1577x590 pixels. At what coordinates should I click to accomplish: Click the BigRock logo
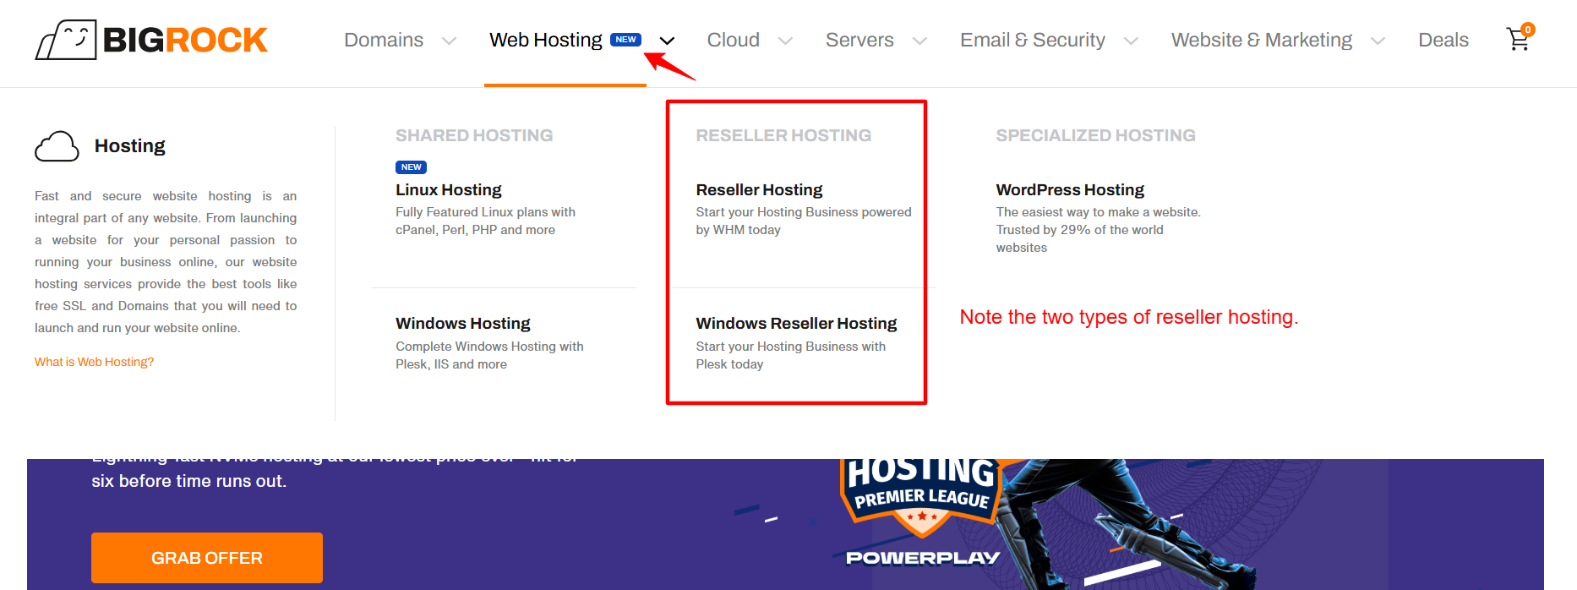tap(151, 40)
